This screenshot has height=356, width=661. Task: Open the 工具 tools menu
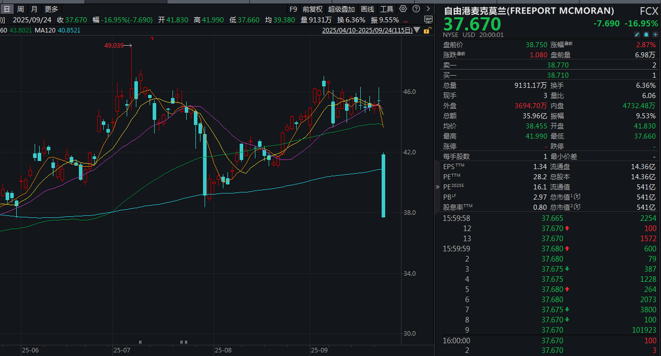click(x=387, y=9)
